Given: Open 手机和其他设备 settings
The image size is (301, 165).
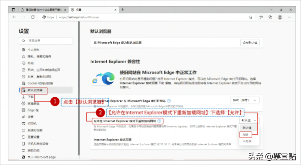Looking at the screenshot, I should (46, 144).
